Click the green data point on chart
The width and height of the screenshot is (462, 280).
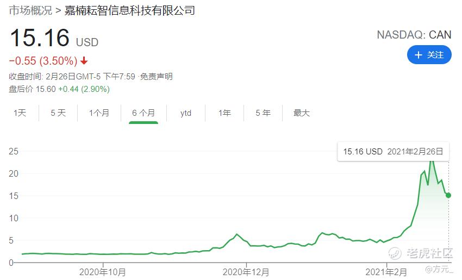pos(448,195)
